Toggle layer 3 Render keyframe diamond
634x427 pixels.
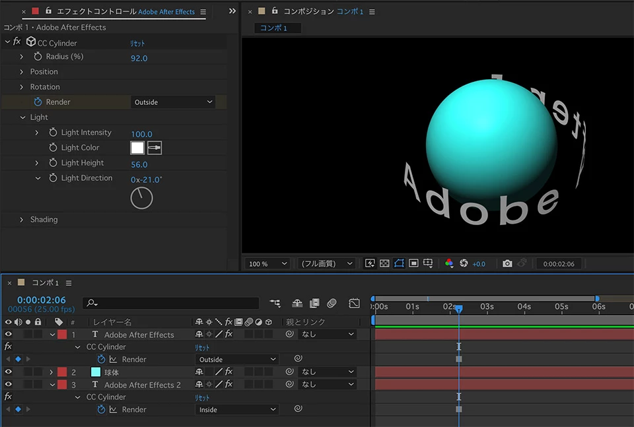click(18, 409)
